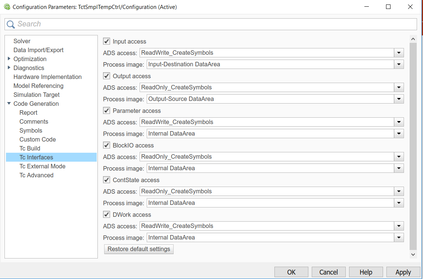Open the Tc Advanced subcategory
The image size is (423, 279).
pos(37,175)
